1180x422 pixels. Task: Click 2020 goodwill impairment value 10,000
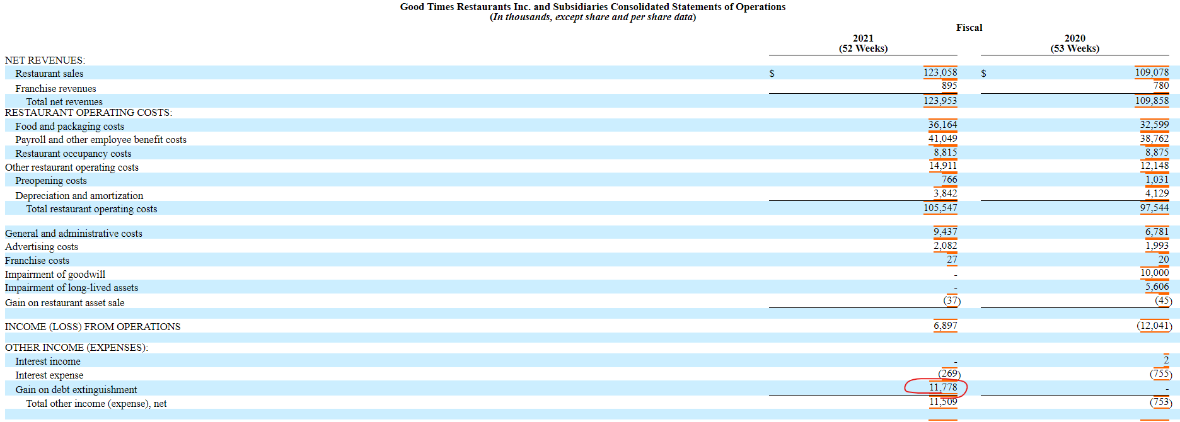[x=1154, y=273]
